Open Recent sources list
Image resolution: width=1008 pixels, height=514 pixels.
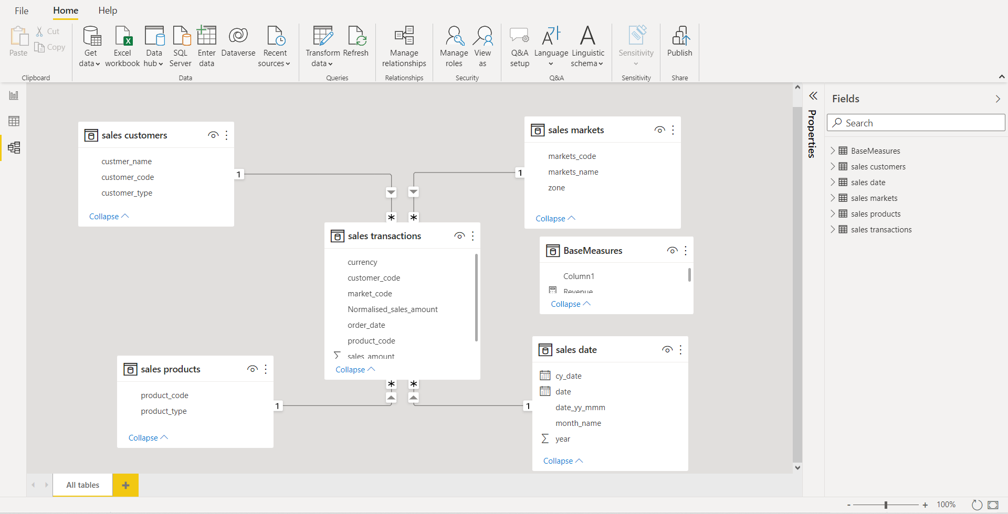pos(275,47)
